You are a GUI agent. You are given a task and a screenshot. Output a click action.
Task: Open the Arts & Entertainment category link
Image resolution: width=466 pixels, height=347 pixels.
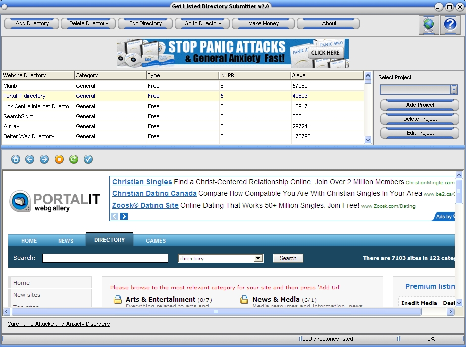coord(161,299)
